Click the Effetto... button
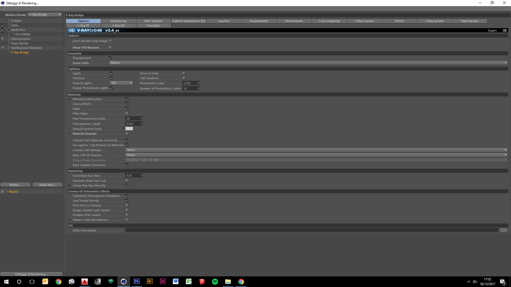The height and width of the screenshot is (287, 511). point(16,185)
